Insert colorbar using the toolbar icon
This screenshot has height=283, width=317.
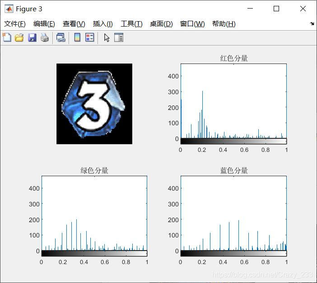click(77, 37)
